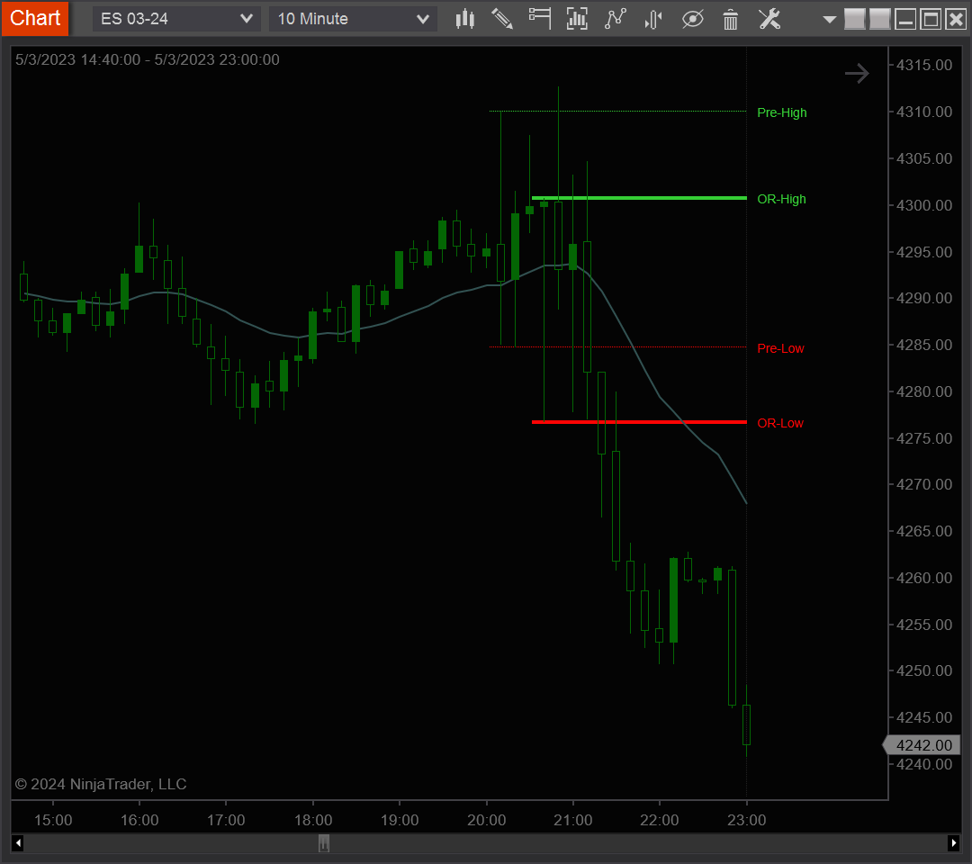The image size is (972, 864).
Task: Click the horizontal scrollbar thumb
Action: pyautogui.click(x=324, y=843)
